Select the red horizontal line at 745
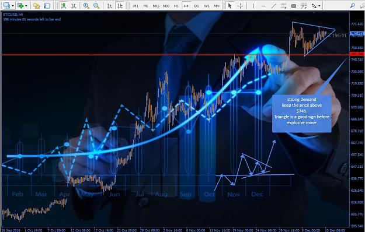This screenshot has width=365, height=232. pyautogui.click(x=175, y=55)
